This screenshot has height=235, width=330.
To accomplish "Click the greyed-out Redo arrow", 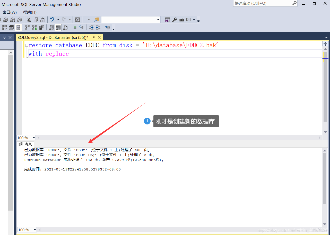I will click(64, 20).
